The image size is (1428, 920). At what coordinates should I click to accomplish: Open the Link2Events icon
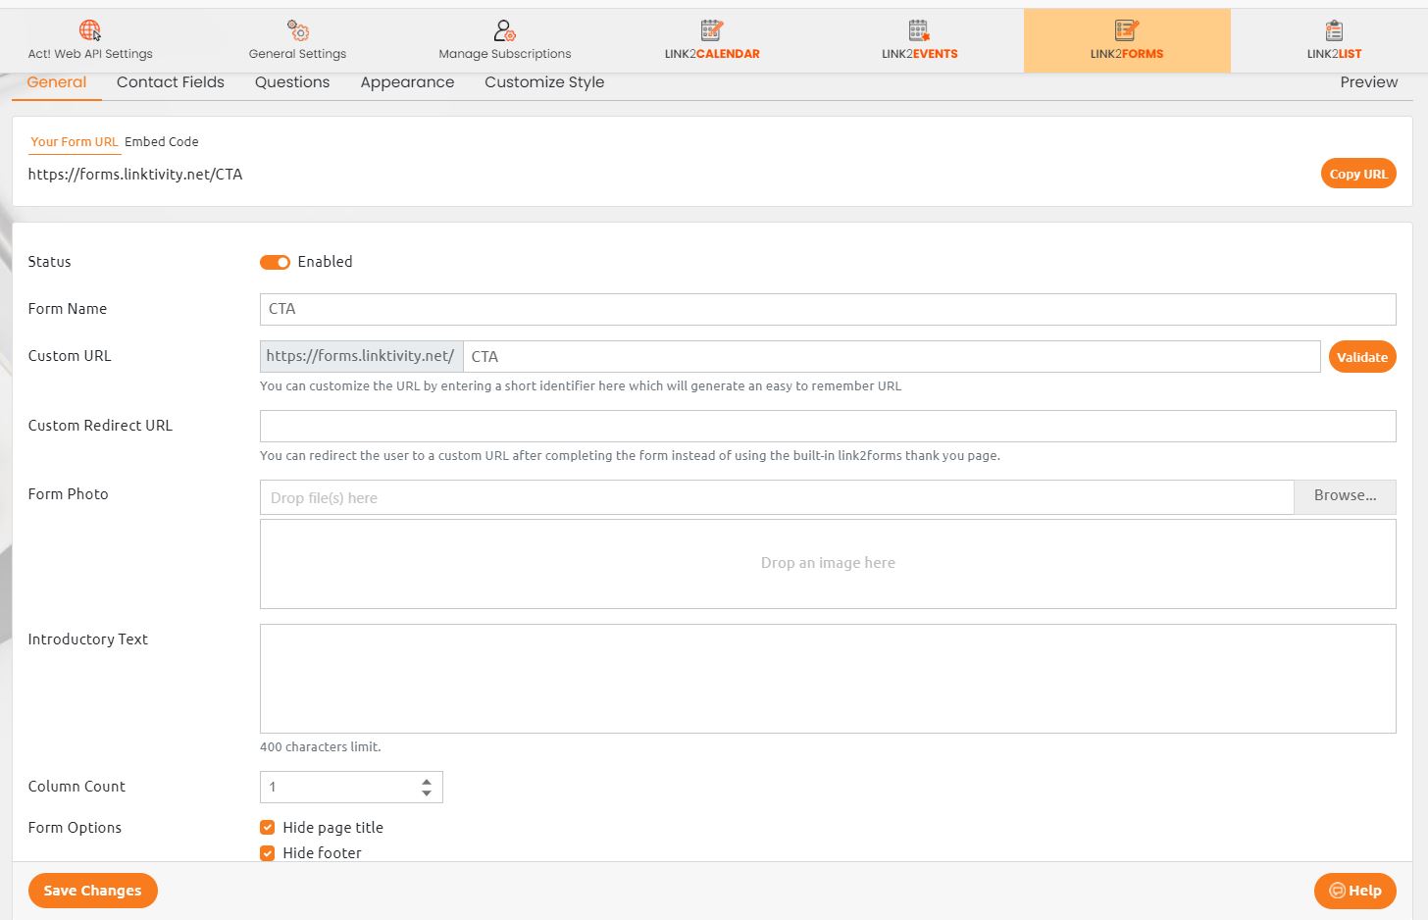(919, 30)
